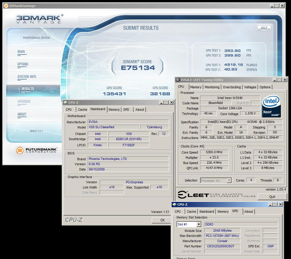Click the Core Speed 5300.0 MHz field

[x=214, y=152]
